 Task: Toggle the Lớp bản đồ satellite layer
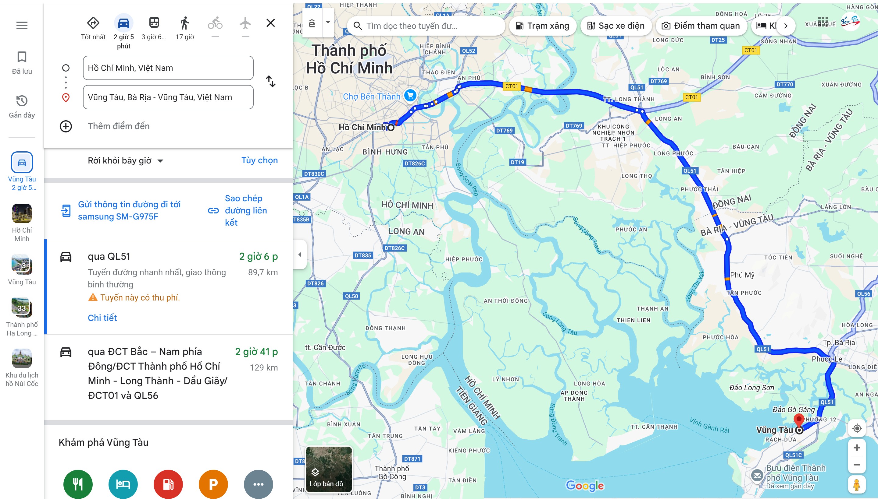click(329, 469)
